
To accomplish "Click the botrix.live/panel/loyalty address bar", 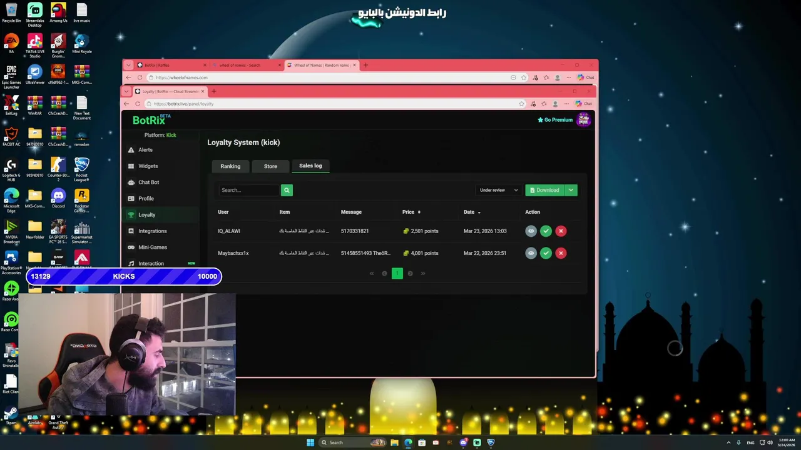I will (332, 104).
